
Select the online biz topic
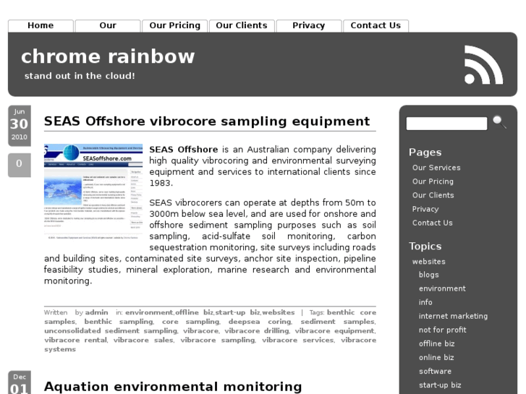click(436, 357)
